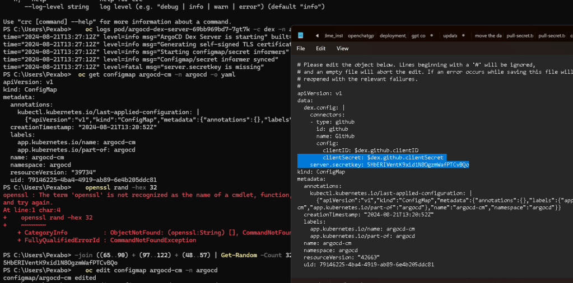The width and height of the screenshot is (573, 283).
Task: Click the 'namespace: argocd' line in Notepad
Action: pos(330,250)
